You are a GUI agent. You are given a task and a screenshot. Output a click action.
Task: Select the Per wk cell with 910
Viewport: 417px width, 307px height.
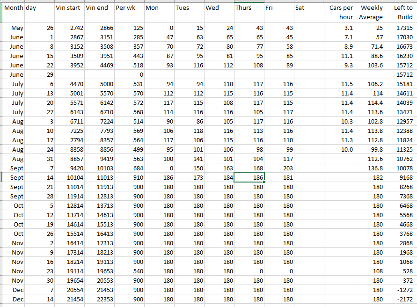pos(129,178)
